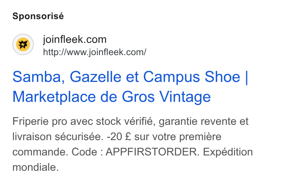Click the '-20 £' discount text

click(x=119, y=137)
